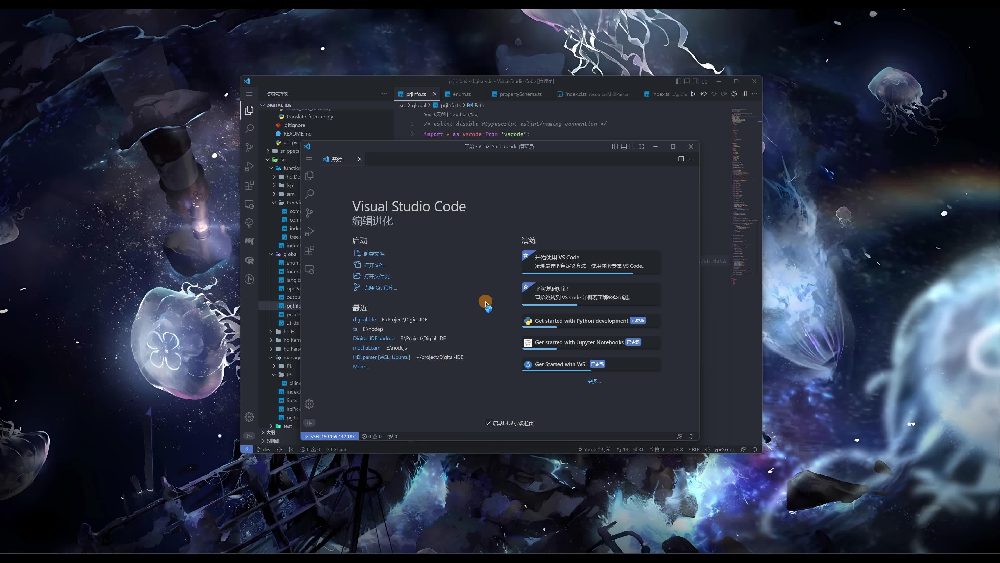Click the progress bar under 开始使用 VS Code
This screenshot has height=563, width=1000.
(577, 274)
